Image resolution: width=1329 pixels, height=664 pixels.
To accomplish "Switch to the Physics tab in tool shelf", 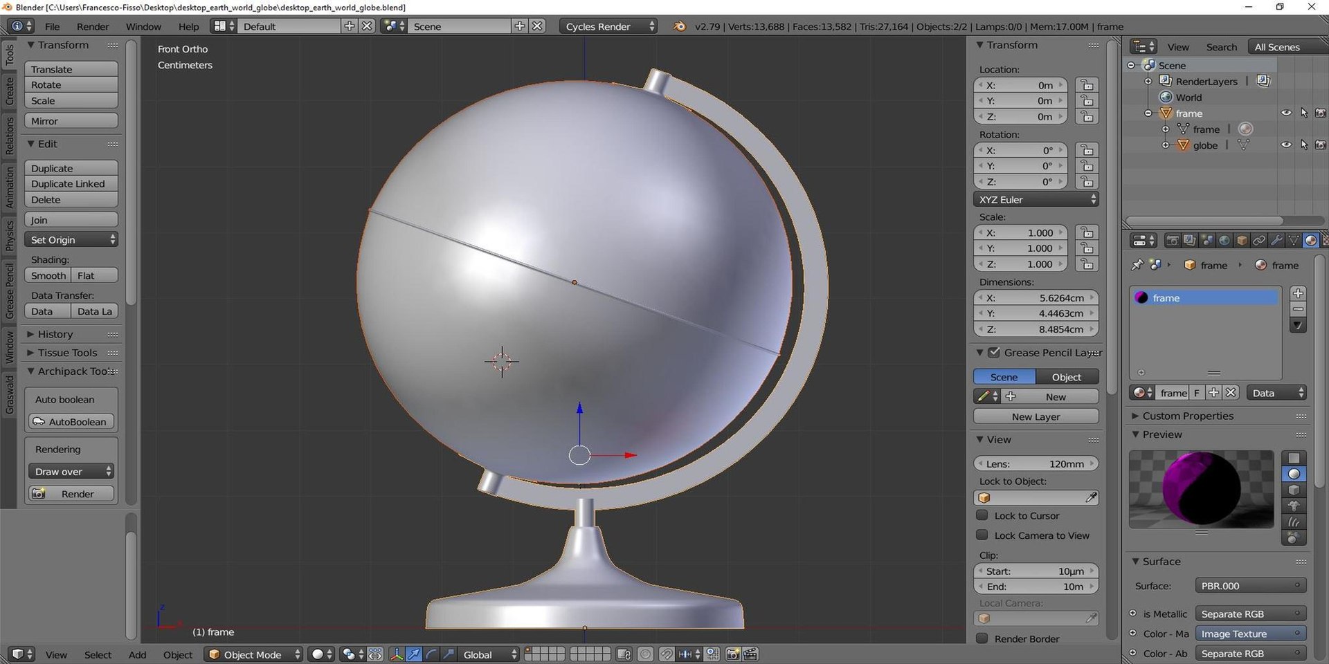I will [9, 235].
